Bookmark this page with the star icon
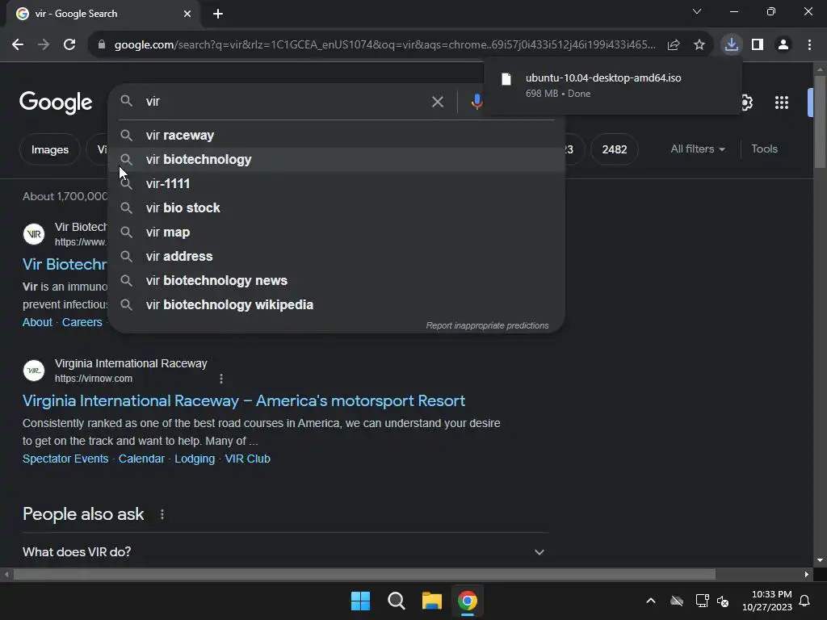This screenshot has height=620, width=827. pyautogui.click(x=699, y=45)
